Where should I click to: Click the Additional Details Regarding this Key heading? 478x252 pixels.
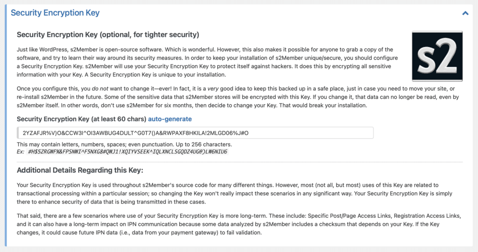80,171
